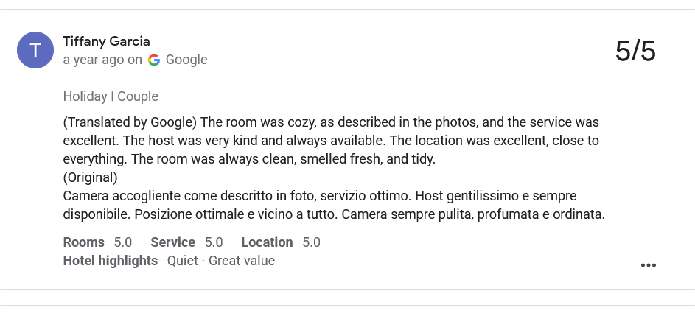Select the "Great value" hotel highlight
The height and width of the screenshot is (327, 695).
[x=242, y=261]
